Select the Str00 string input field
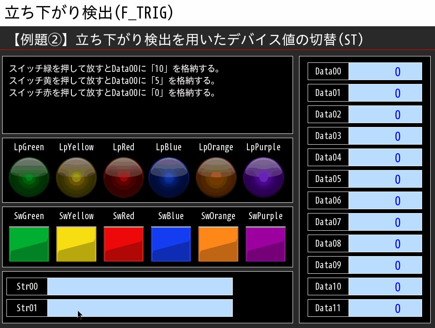The image size is (435, 328). 140,286
